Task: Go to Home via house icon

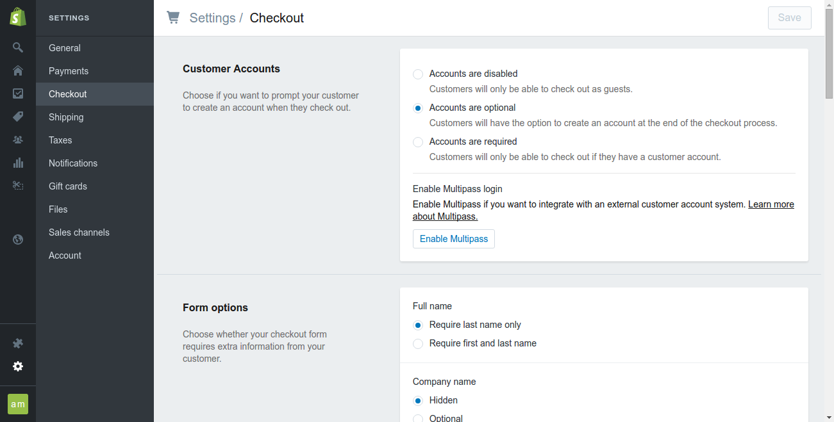Action: (18, 70)
